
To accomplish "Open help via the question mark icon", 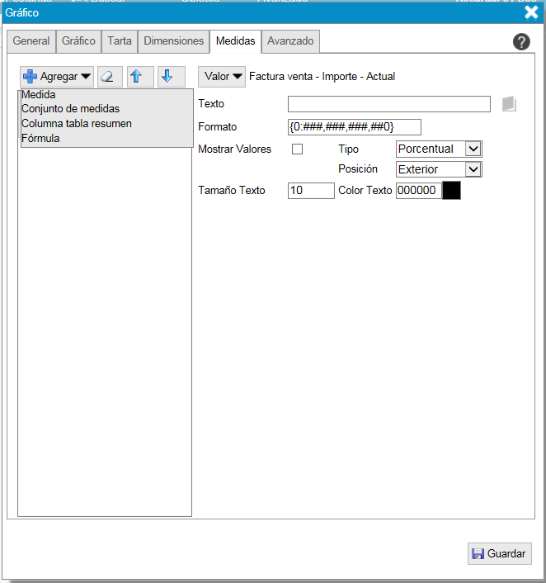I will tap(521, 42).
